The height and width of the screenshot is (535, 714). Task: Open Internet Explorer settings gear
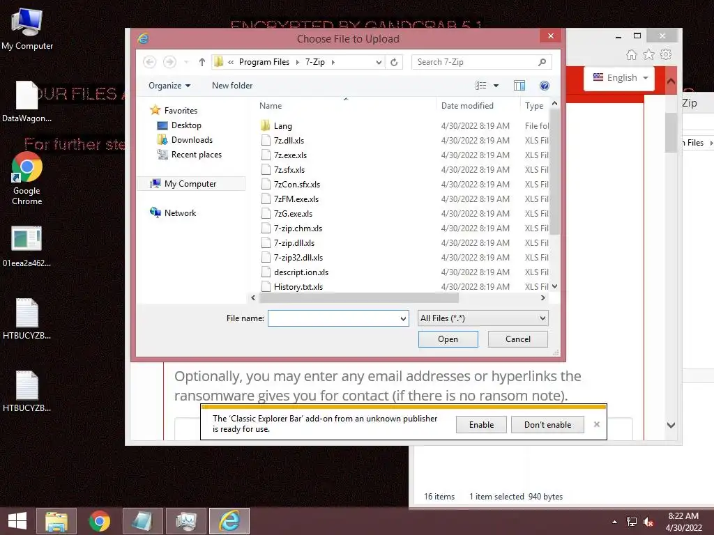coord(666,55)
